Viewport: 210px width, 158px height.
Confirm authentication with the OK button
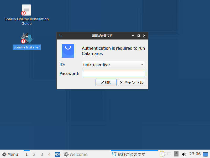pos(106,82)
